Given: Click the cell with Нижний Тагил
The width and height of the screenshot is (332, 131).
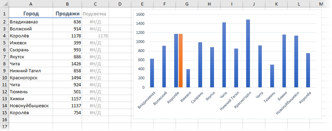Looking at the screenshot, I should click(x=31, y=71).
